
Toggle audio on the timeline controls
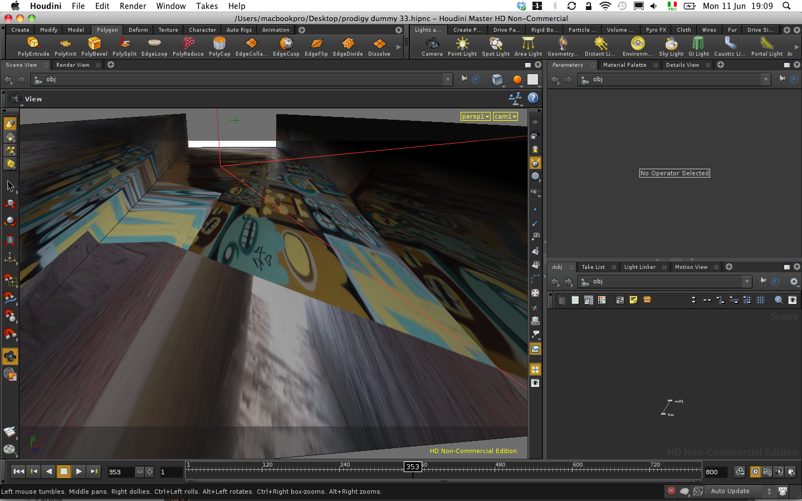[779, 471]
